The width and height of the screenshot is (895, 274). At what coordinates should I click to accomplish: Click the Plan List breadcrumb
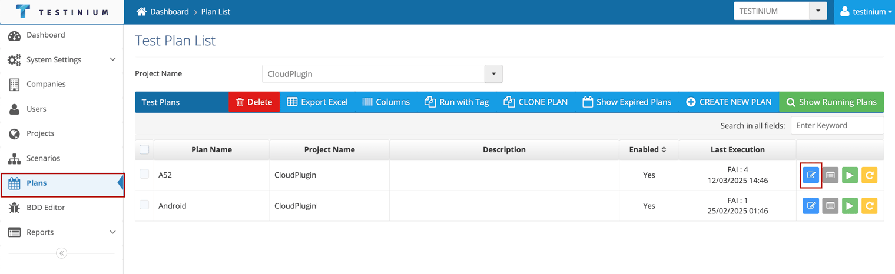tap(216, 12)
